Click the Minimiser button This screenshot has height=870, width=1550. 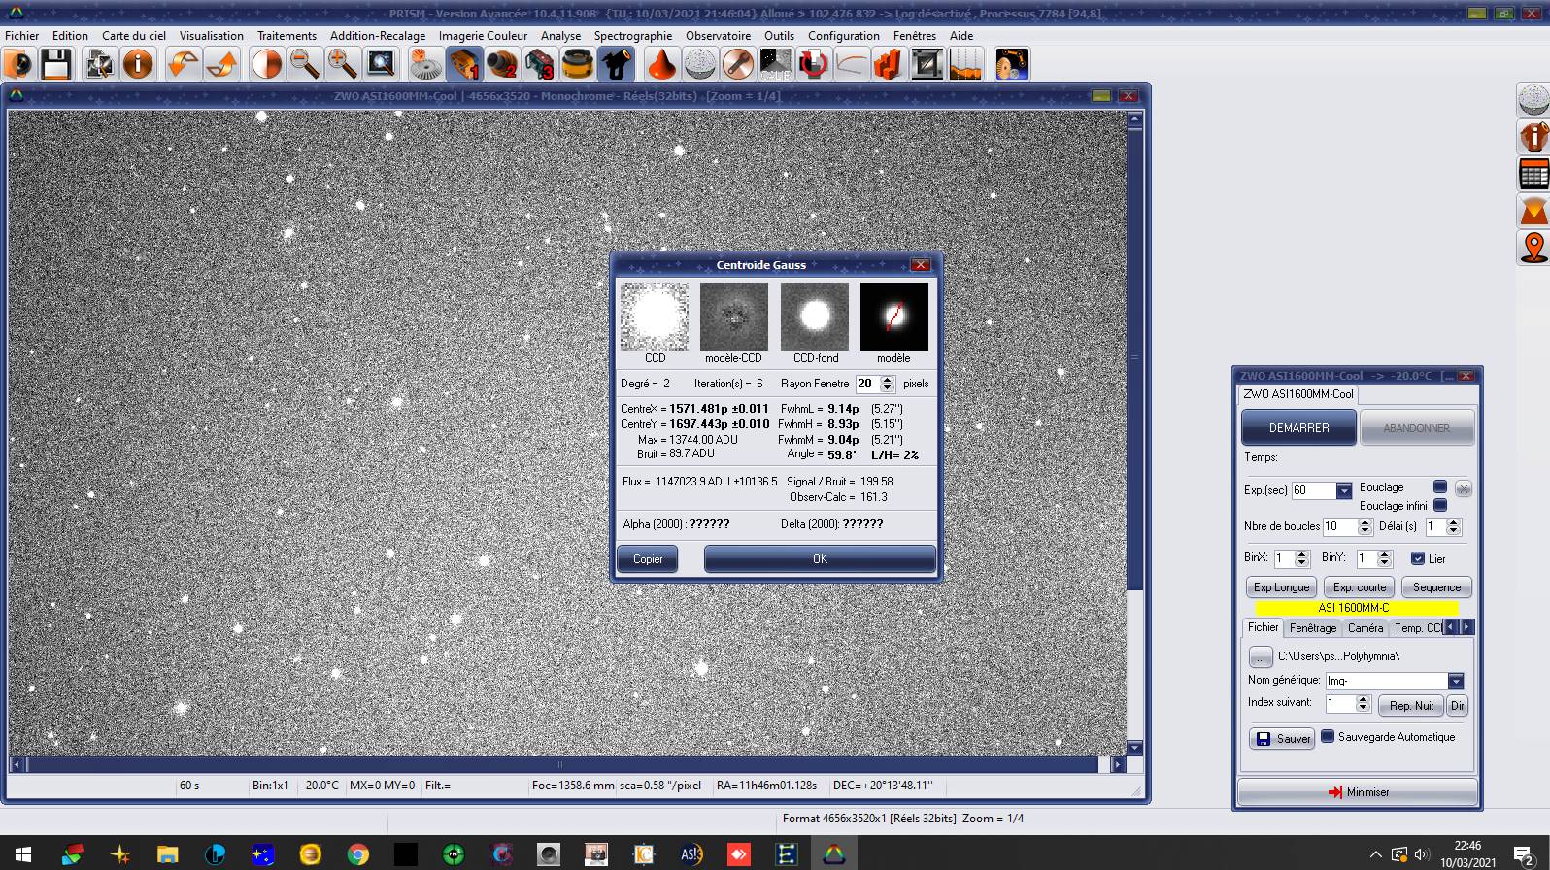click(x=1358, y=792)
